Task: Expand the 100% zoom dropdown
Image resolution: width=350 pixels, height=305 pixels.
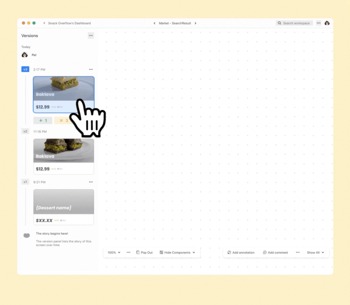Action: [114, 252]
